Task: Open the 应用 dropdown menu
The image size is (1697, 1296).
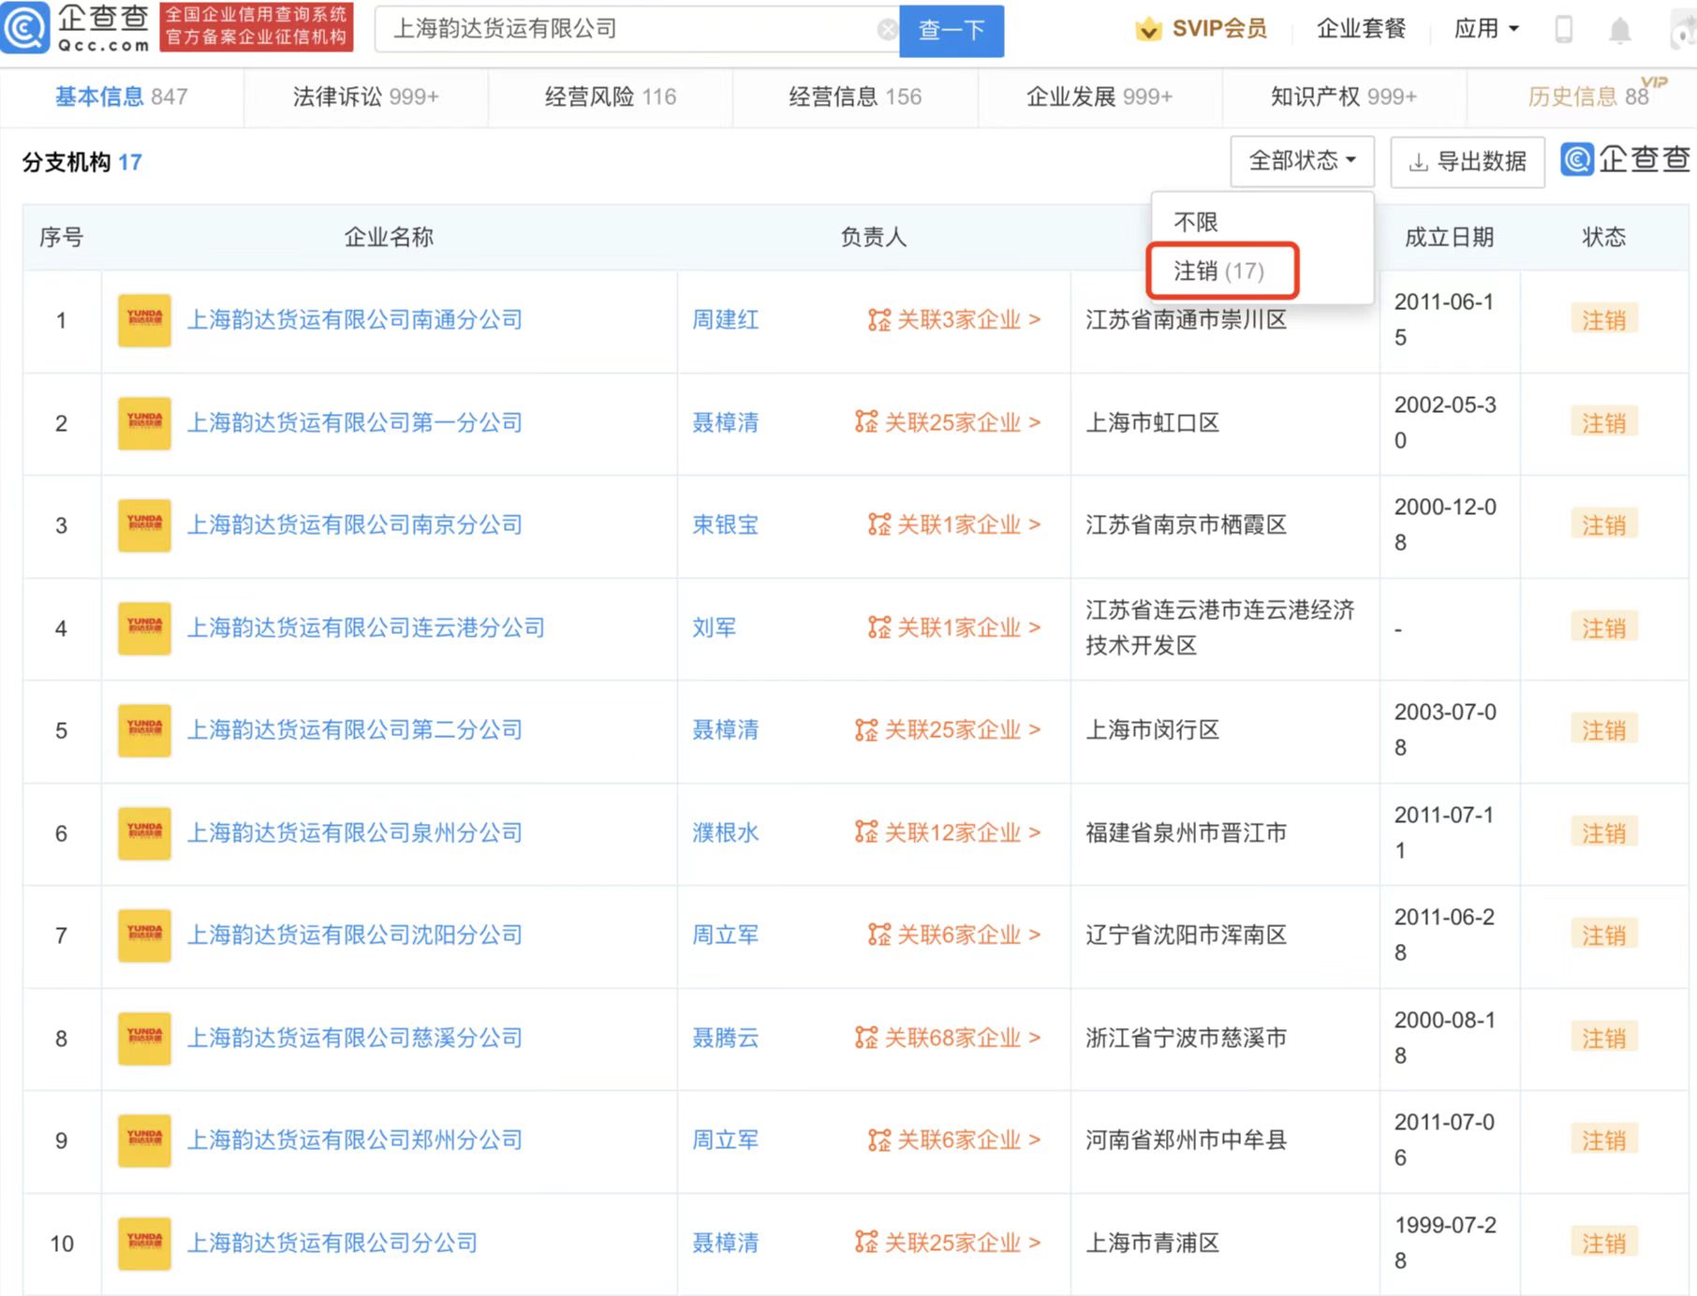Action: point(1486,29)
